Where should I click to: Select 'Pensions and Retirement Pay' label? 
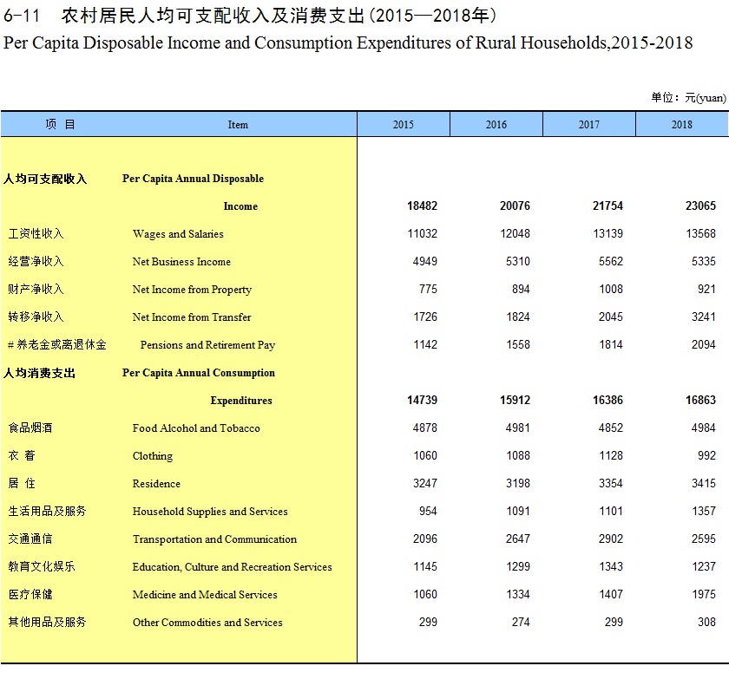(x=207, y=344)
